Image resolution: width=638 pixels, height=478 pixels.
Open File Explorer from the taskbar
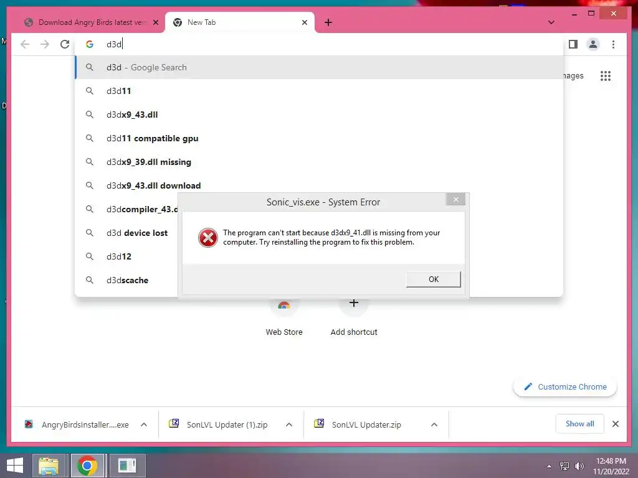49,466
